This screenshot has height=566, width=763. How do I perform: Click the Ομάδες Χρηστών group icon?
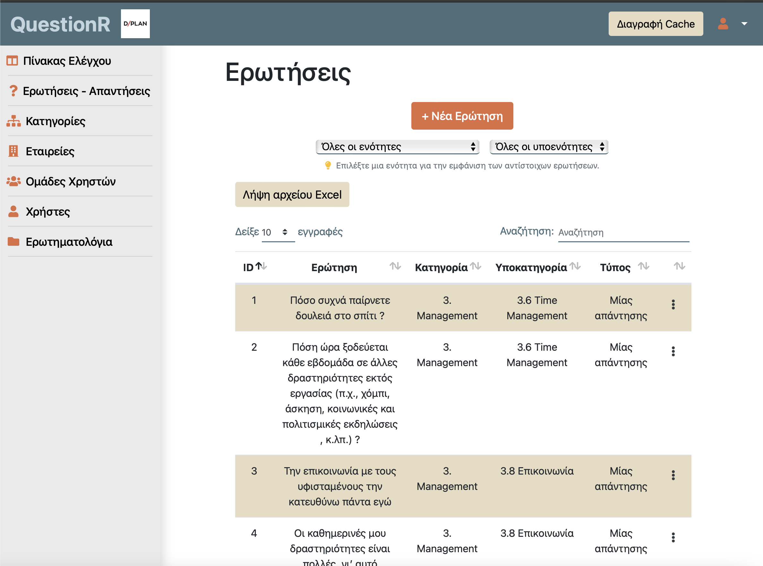[x=14, y=181]
